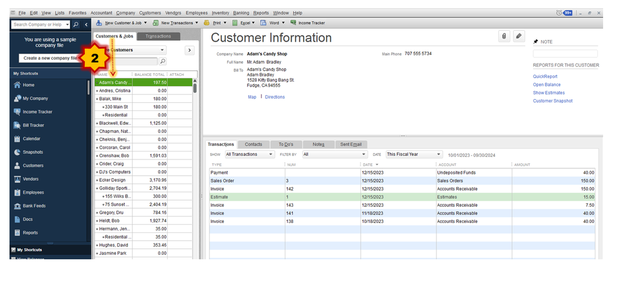Select the Estimate transaction row
Viewport: 623px width, 291px height.
click(402, 197)
